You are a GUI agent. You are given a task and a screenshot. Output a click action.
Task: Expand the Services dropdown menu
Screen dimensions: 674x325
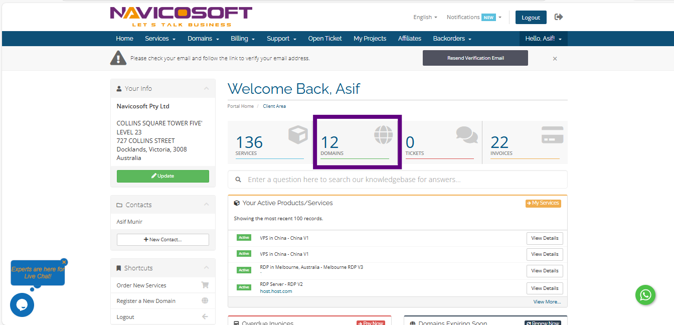coord(160,39)
